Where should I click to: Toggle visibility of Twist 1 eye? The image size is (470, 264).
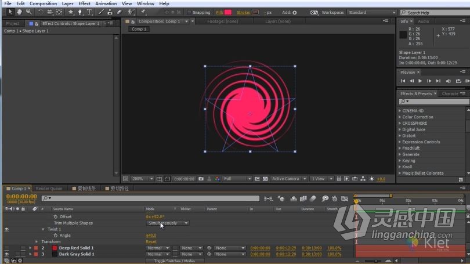pos(6,229)
